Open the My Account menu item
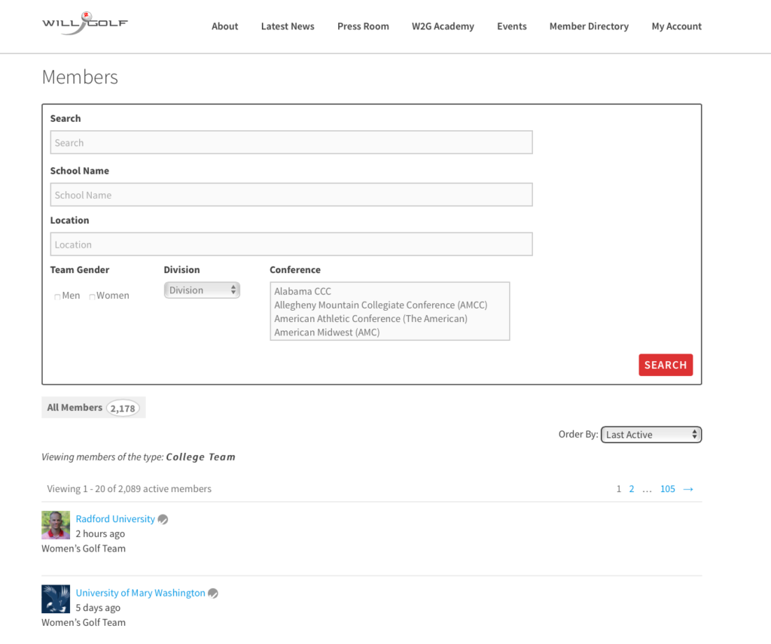771x644 pixels. tap(677, 26)
